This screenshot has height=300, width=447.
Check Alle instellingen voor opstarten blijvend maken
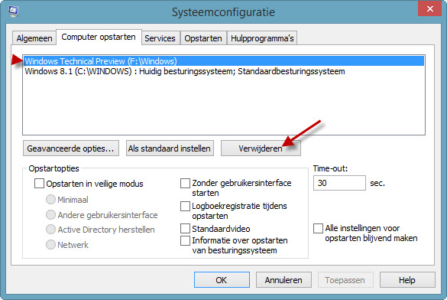pyautogui.click(x=318, y=228)
